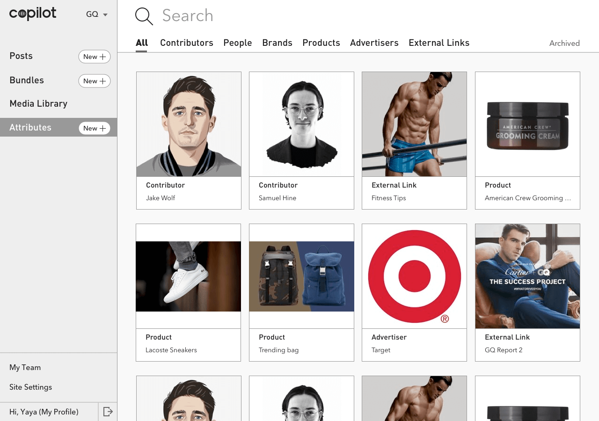The image size is (599, 421).
Task: Click the Copilot logo
Action: click(x=33, y=14)
